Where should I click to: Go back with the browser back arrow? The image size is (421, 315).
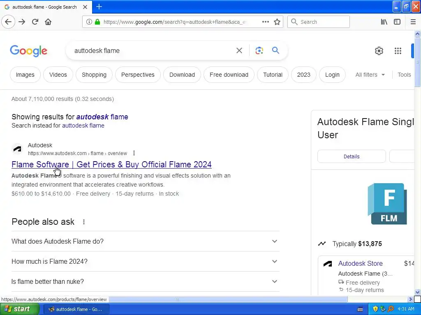[x=8, y=22]
